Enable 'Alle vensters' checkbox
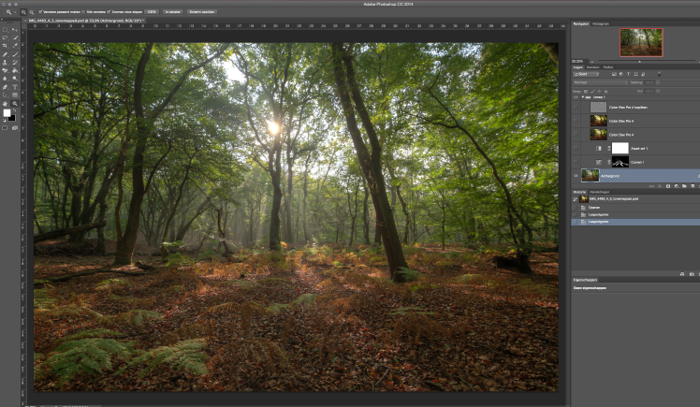Image resolution: width=700 pixels, height=407 pixels. 83,12
